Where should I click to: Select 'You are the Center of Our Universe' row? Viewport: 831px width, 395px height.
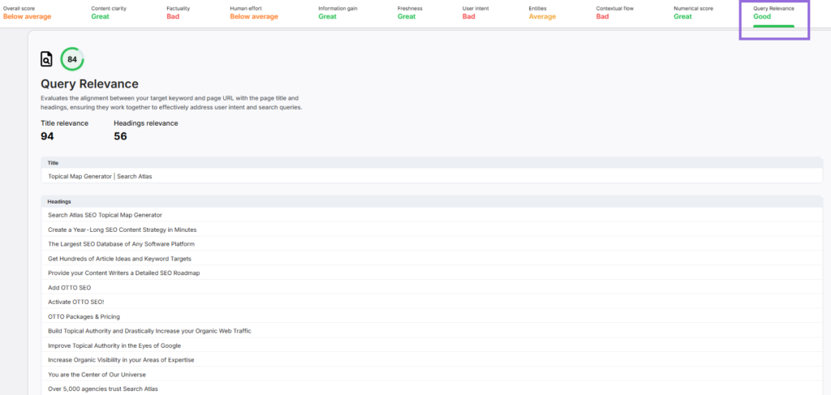pyautogui.click(x=432, y=375)
